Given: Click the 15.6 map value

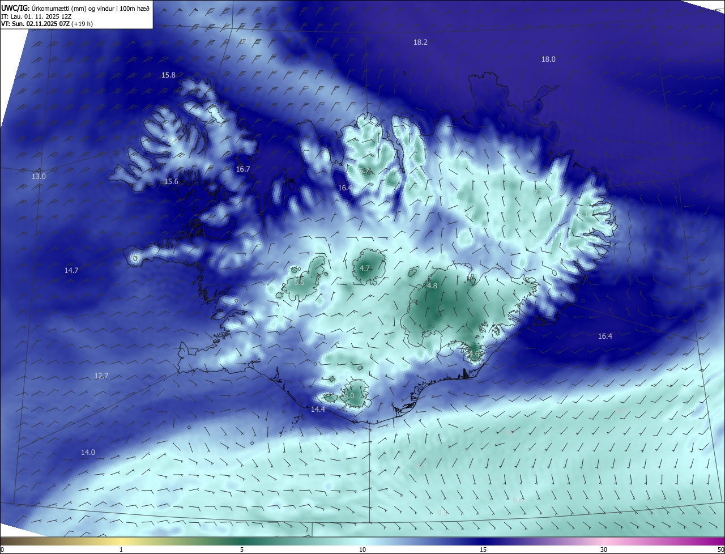Looking at the screenshot, I should (x=171, y=182).
